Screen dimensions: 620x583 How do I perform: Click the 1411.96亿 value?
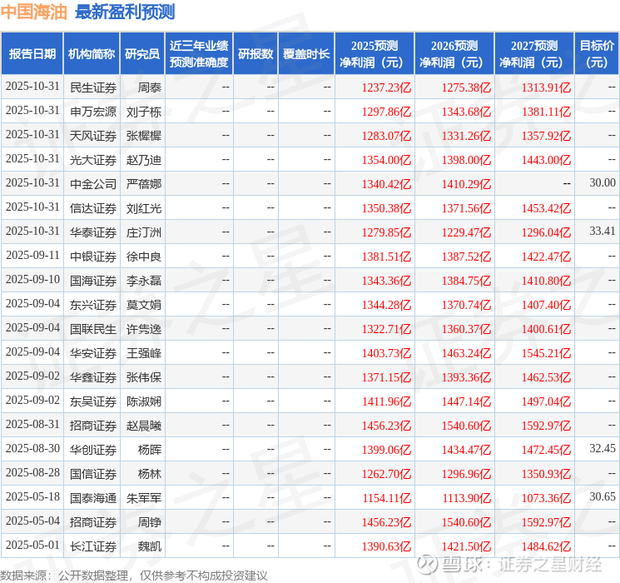pyautogui.click(x=386, y=401)
